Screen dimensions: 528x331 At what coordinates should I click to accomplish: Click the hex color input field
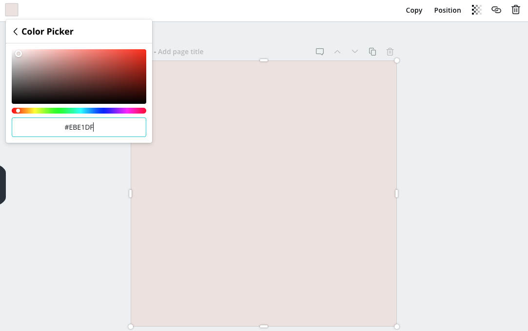click(x=79, y=127)
